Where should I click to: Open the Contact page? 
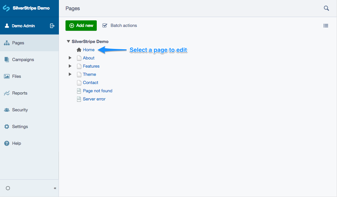(90, 82)
